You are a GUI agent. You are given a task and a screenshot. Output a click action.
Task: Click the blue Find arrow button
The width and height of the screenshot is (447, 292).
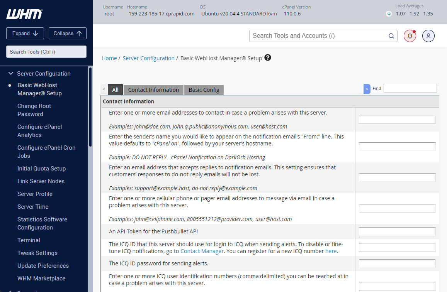tap(367, 89)
